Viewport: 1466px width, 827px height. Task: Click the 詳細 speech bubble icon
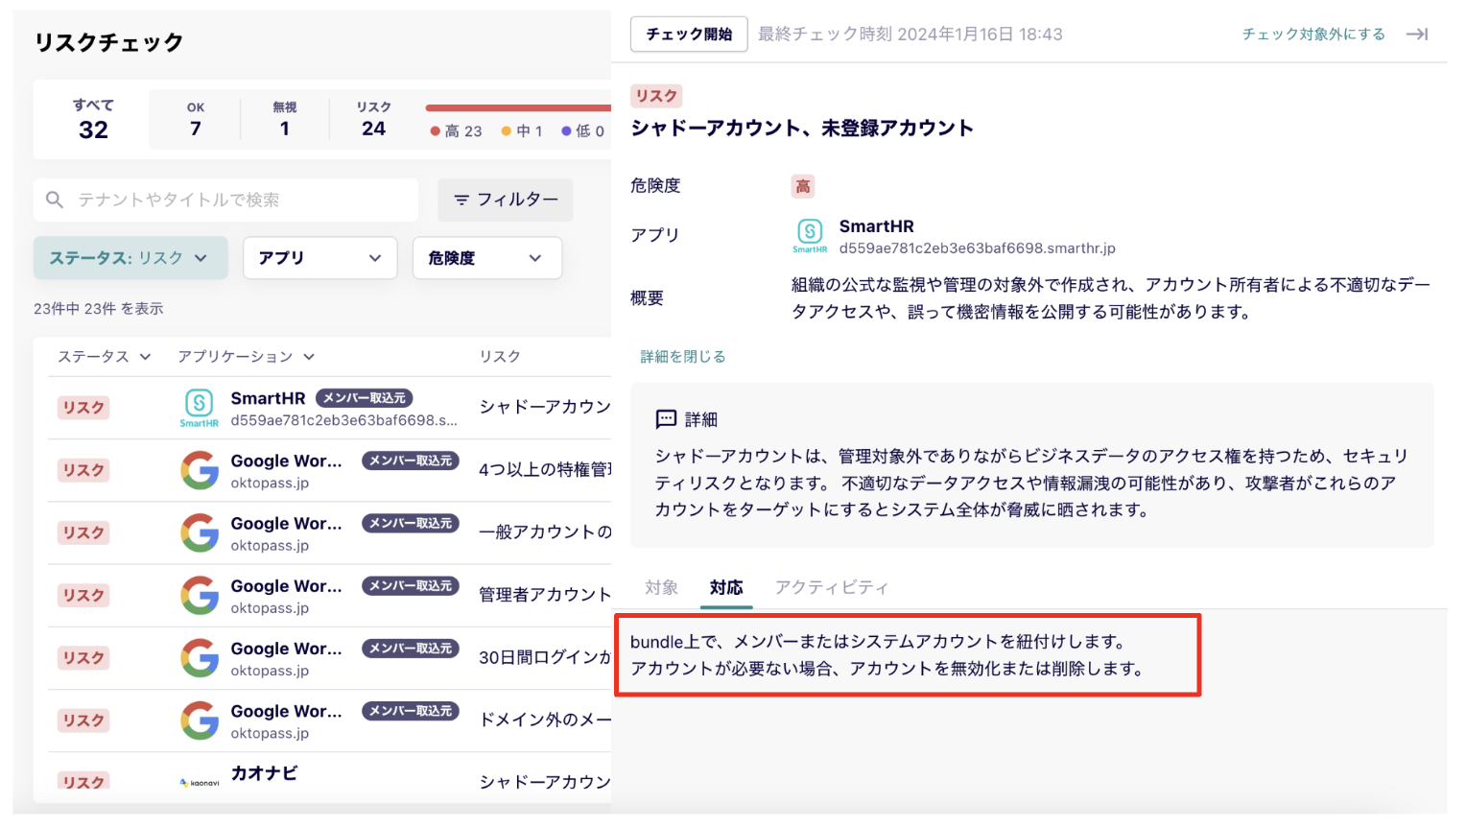click(666, 419)
